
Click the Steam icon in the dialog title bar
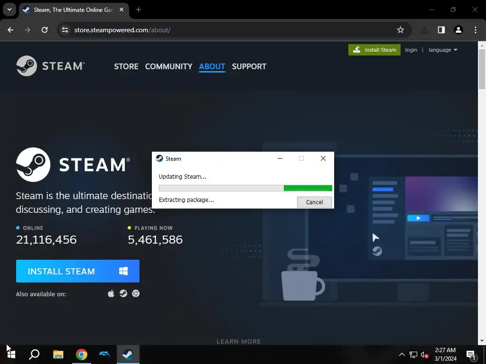coord(159,158)
